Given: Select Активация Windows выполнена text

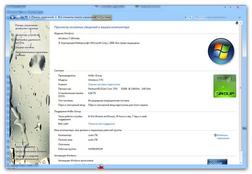Looking at the screenshot, I should pyautogui.click(x=76, y=161).
